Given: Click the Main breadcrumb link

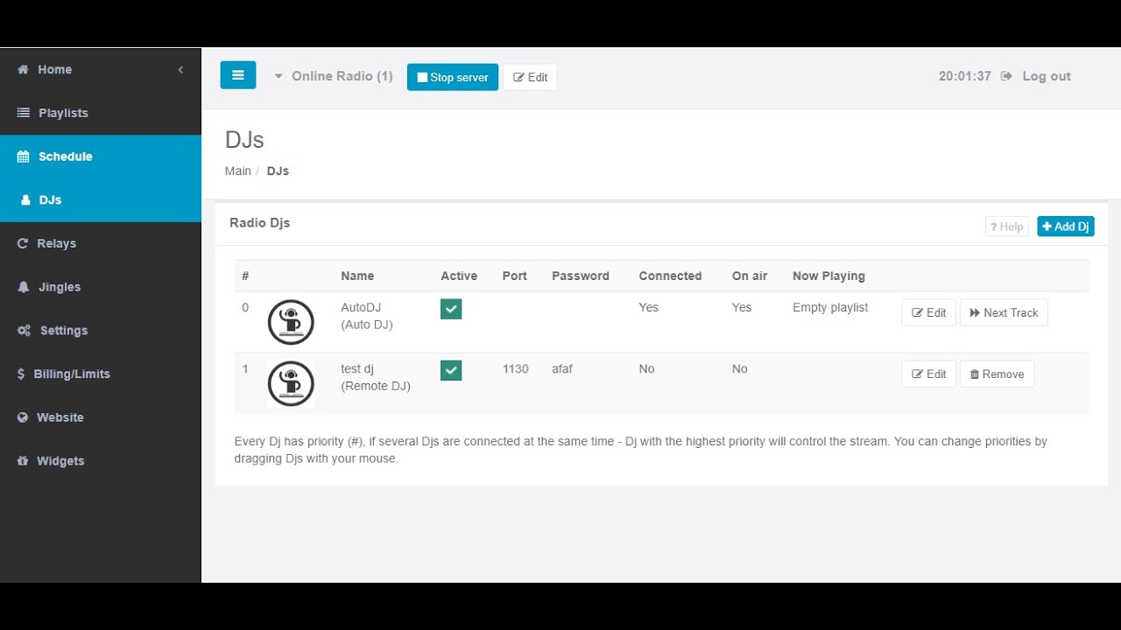Looking at the screenshot, I should [x=238, y=171].
